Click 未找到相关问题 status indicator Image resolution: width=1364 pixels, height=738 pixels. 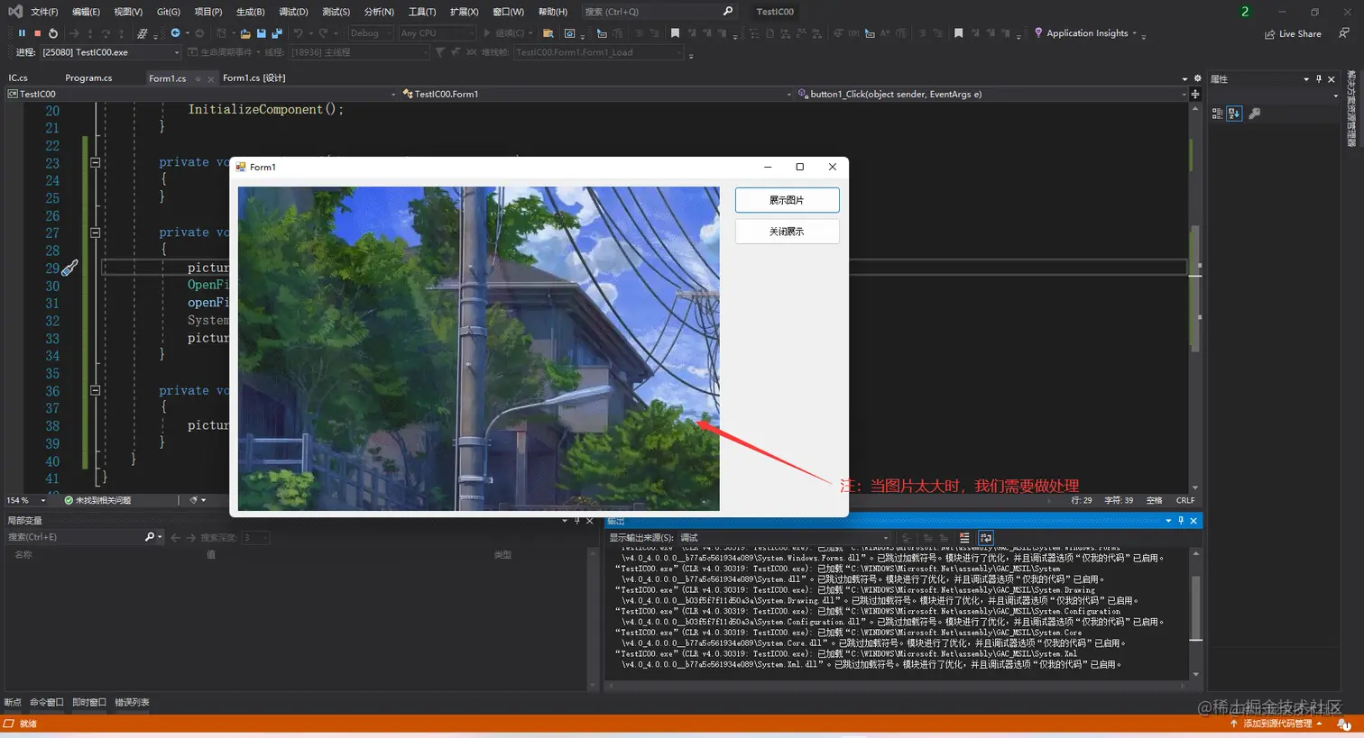97,500
